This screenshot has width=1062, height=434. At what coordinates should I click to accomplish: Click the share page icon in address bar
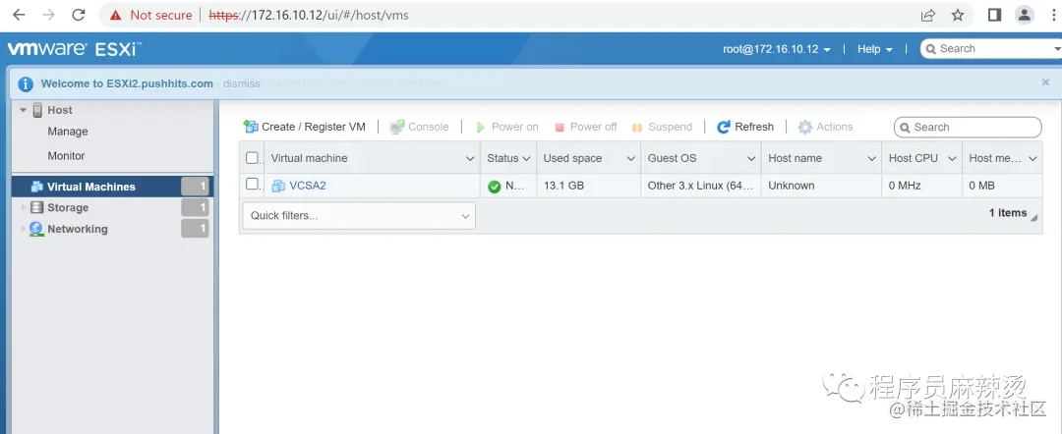pos(928,15)
